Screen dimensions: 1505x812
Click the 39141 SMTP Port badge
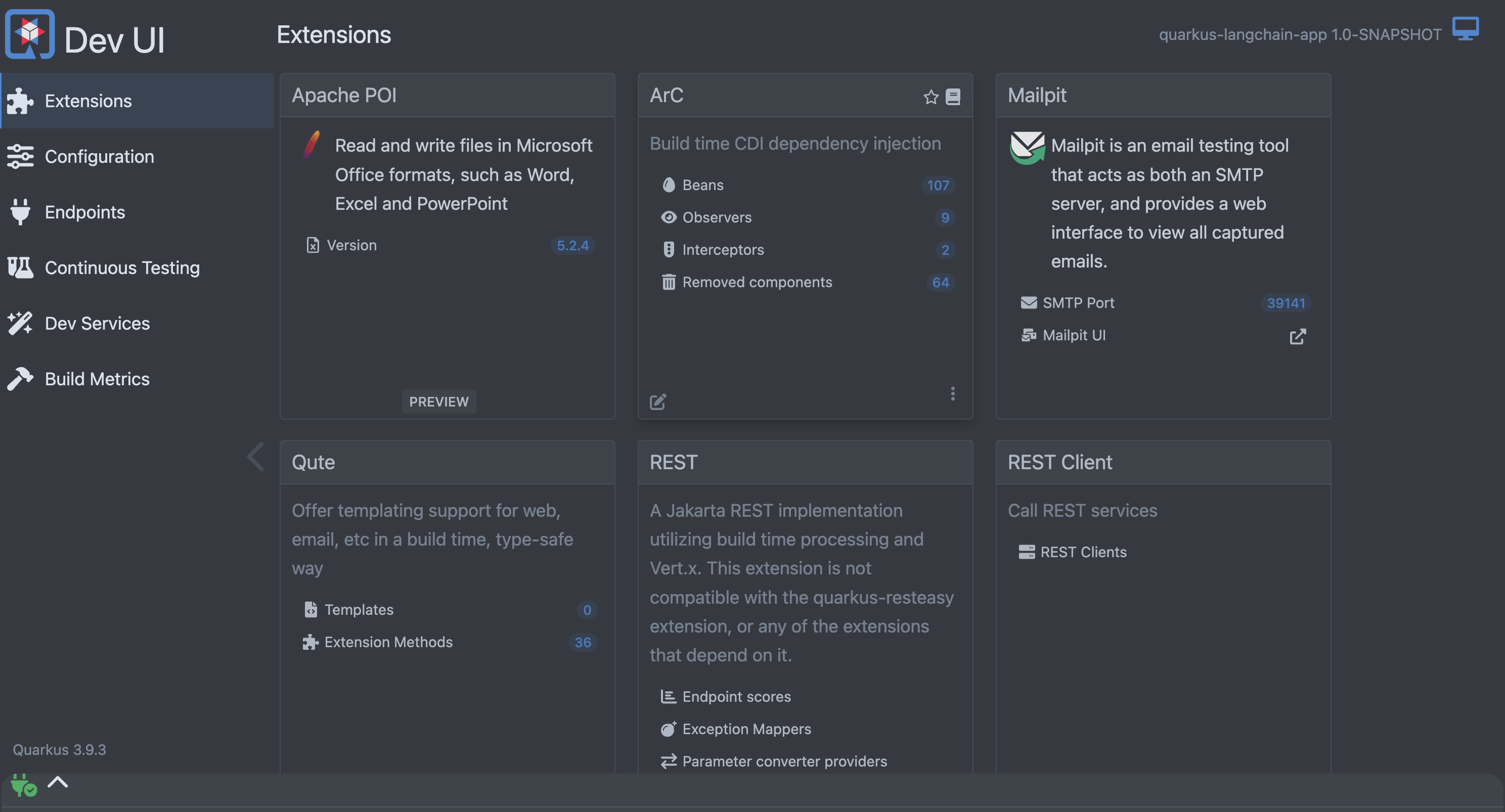(1286, 302)
